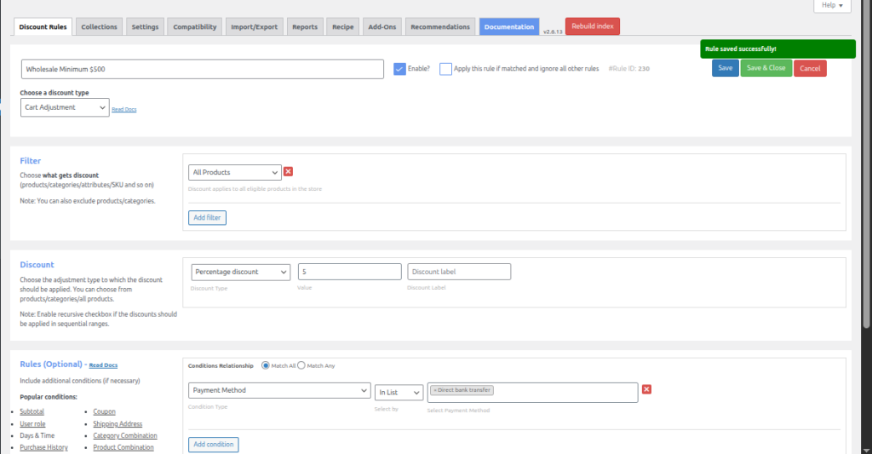The image size is (872, 454).
Task: Check 'Apply this rule if matched' box
Action: (x=445, y=69)
